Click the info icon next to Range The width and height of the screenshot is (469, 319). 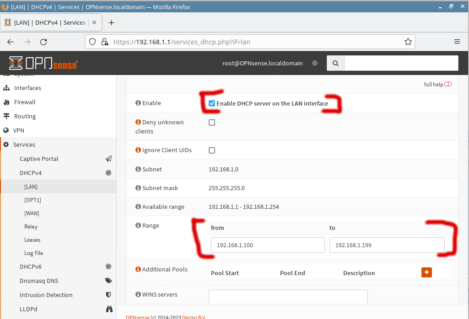[x=138, y=225]
